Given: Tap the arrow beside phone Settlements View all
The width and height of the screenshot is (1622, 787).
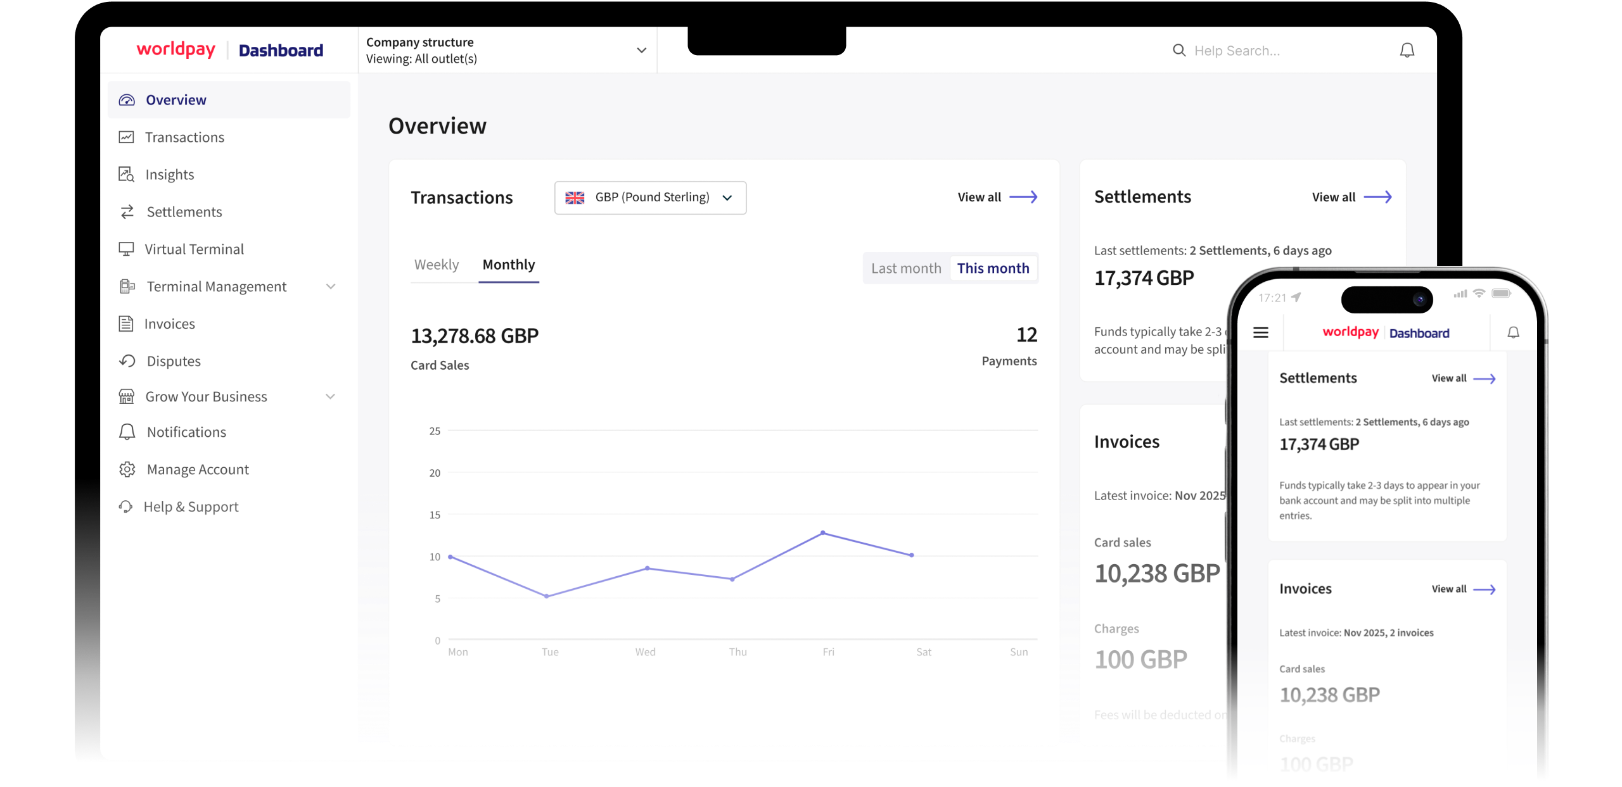Looking at the screenshot, I should pyautogui.click(x=1484, y=379).
